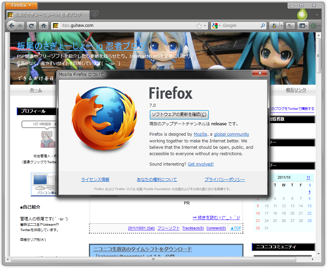Follow the Get involved! link
Viewport: 327px width, 268px height.
tap(201, 164)
